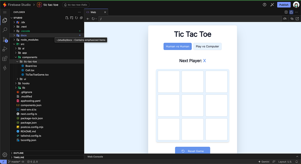This screenshot has width=301, height=164.
Task: Open the preview in external window icon
Action: click(297, 18)
